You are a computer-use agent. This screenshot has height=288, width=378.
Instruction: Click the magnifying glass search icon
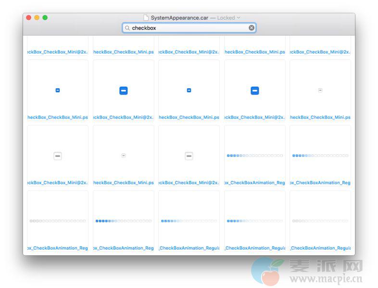[127, 28]
